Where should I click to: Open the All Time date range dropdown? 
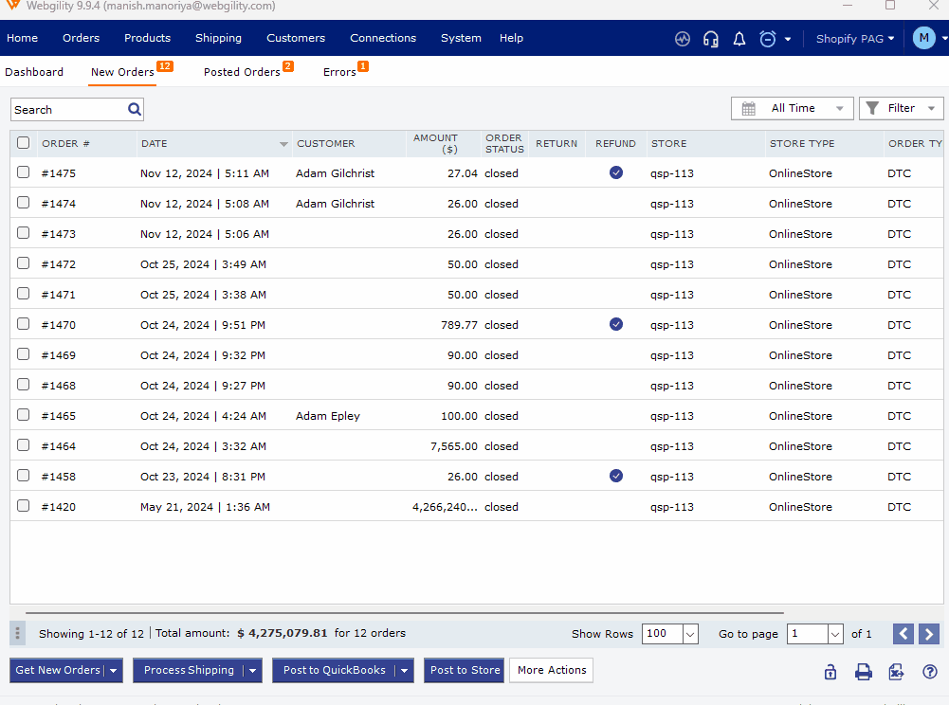(792, 109)
